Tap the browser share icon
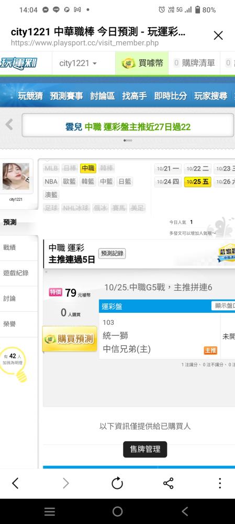Screen dimensions: 235x524 point(168,483)
